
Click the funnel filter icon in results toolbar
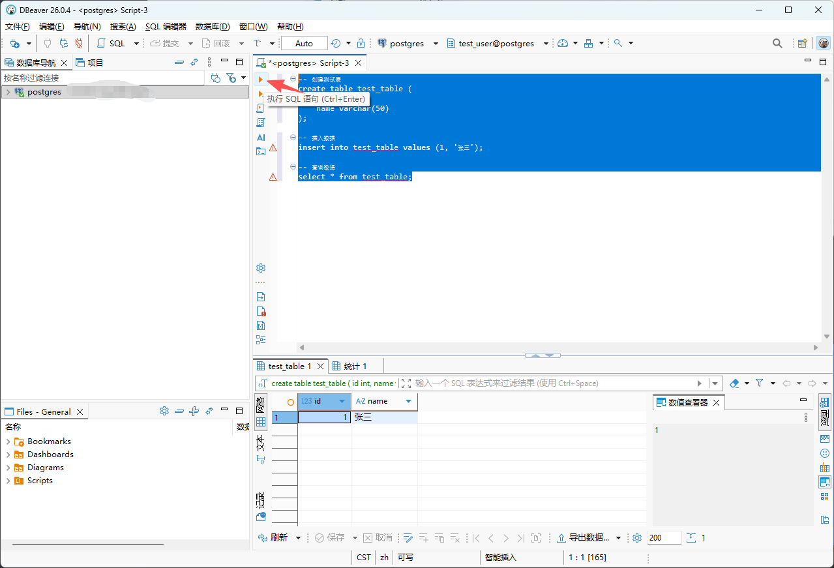759,383
